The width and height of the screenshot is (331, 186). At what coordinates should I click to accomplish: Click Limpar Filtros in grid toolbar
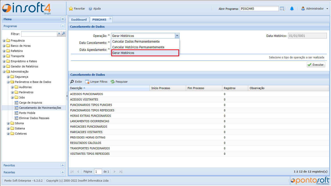coord(96,82)
